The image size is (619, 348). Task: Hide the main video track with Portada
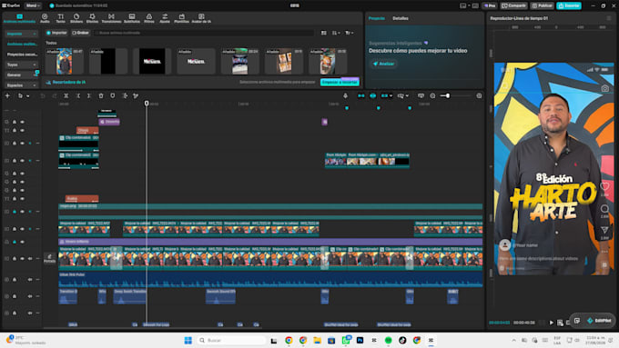tap(22, 259)
